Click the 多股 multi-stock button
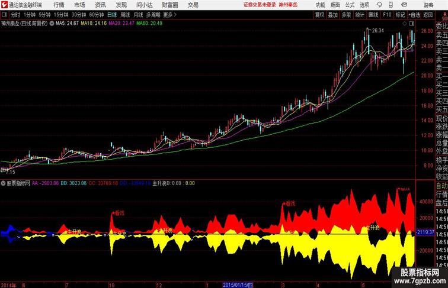This screenshot has height=288, width=448. [346, 15]
